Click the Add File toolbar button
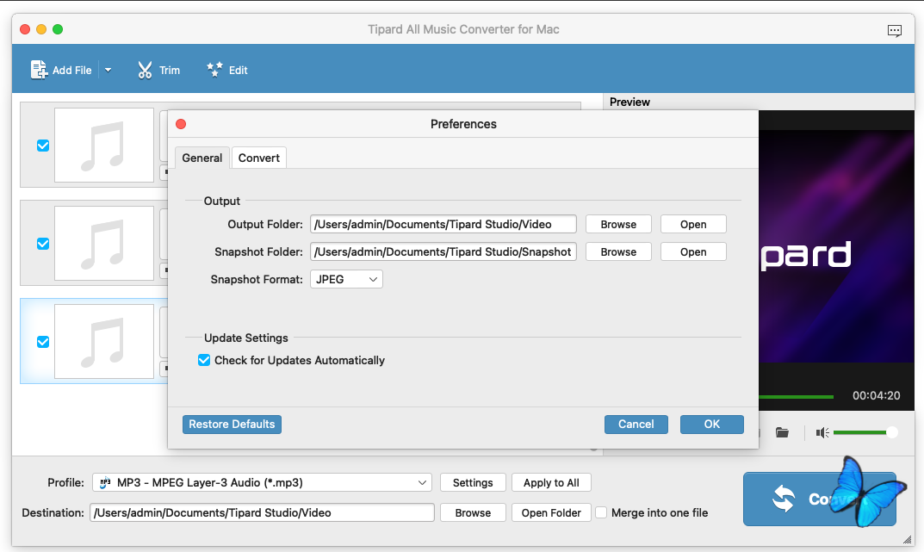The width and height of the screenshot is (924, 552). coord(61,70)
